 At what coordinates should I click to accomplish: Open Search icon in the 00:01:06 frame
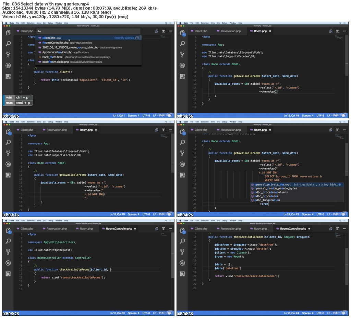point(8,44)
